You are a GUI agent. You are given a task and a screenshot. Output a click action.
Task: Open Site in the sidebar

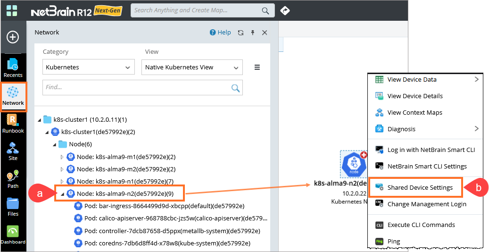tap(13, 151)
